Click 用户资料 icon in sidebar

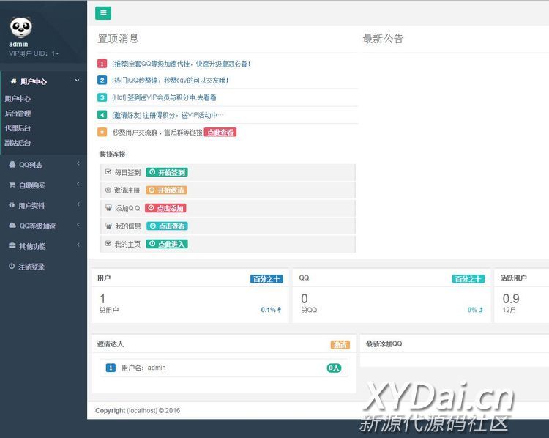click(12, 205)
